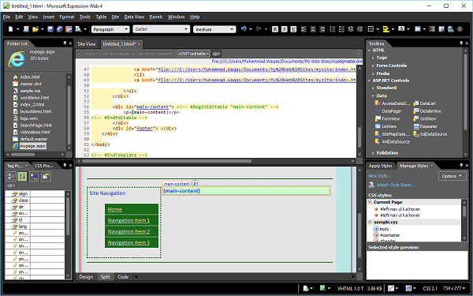Screen dimensions: 473x296
Task: Toggle alphabetical sort in Tag Properties
Action: (x=22, y=176)
